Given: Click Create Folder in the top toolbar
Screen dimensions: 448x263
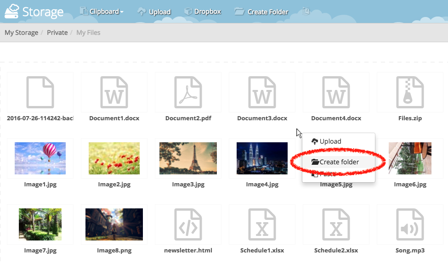Looking at the screenshot, I should (x=261, y=11).
